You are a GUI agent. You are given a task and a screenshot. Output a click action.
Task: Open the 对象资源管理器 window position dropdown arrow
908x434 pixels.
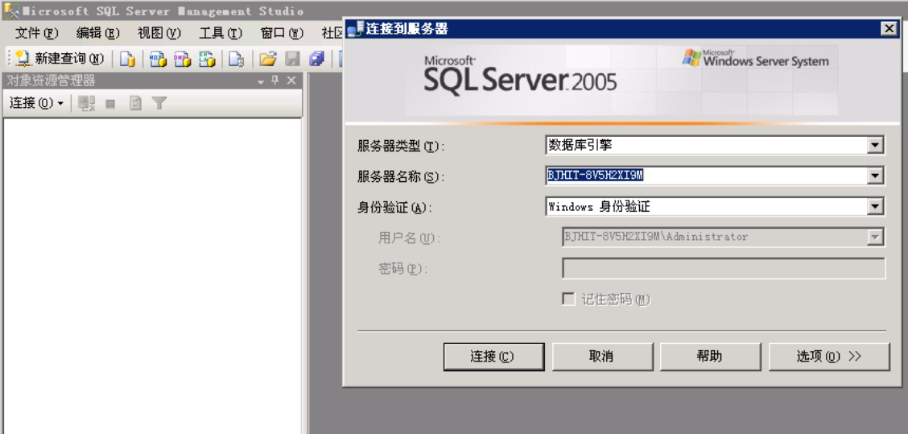tap(261, 81)
